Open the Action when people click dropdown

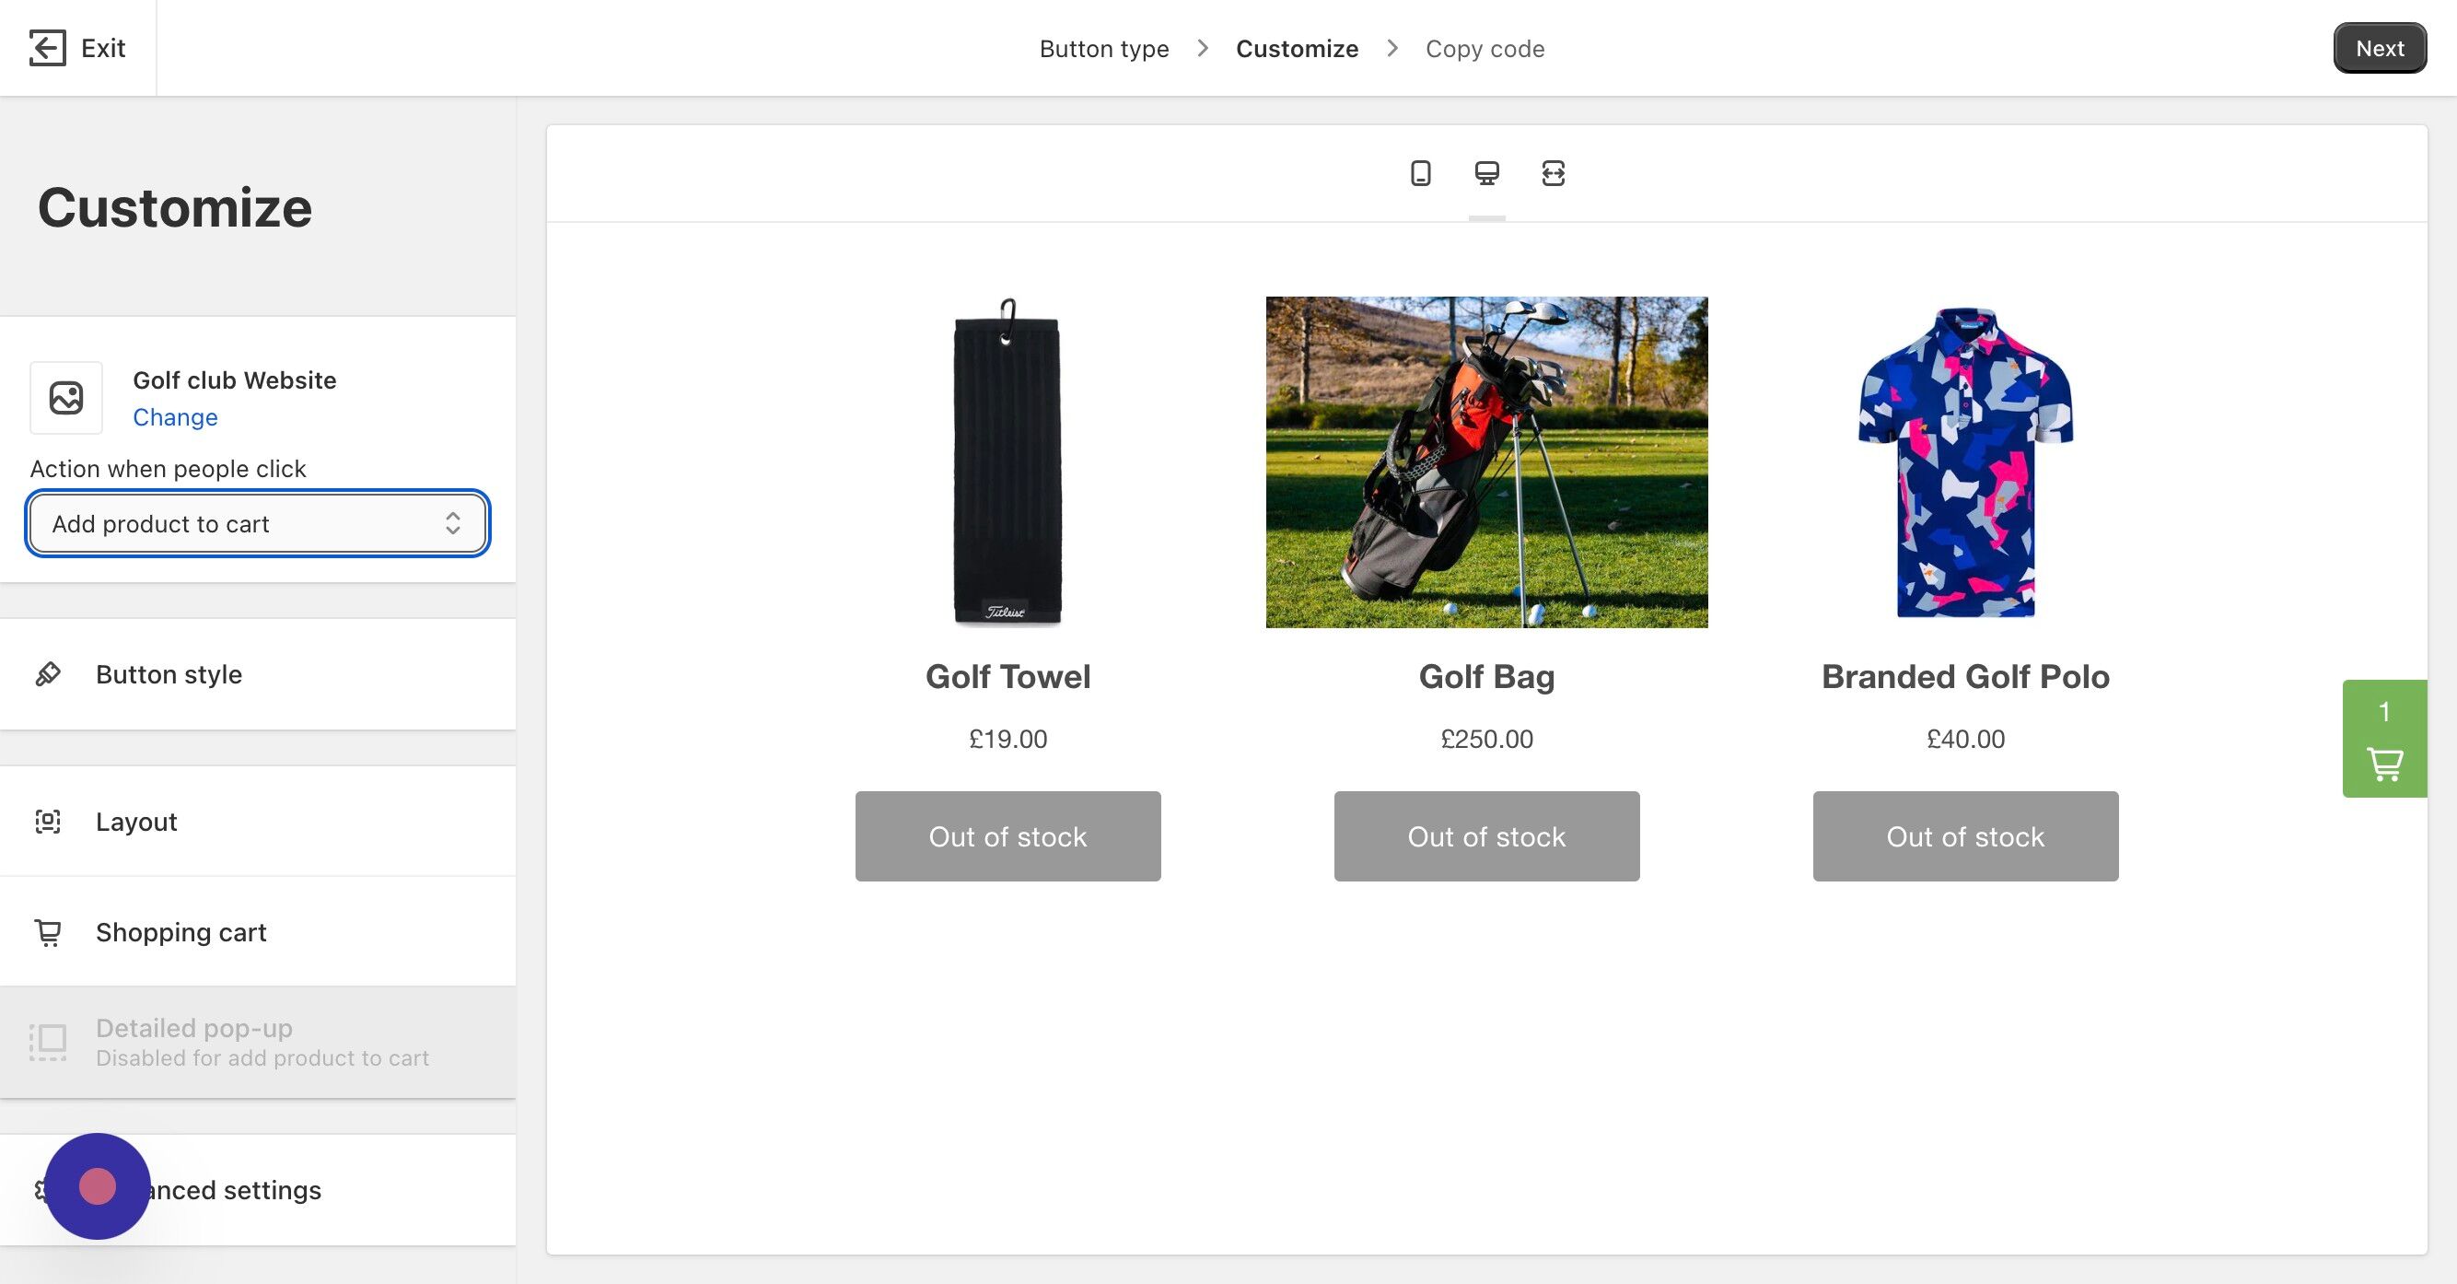click(x=258, y=523)
